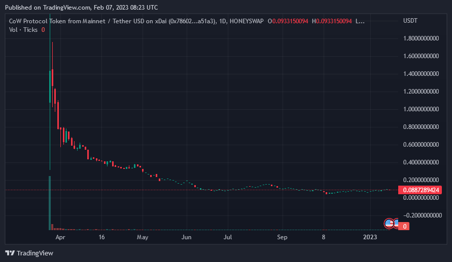Click the 'Apr' time axis label

click(x=60, y=237)
